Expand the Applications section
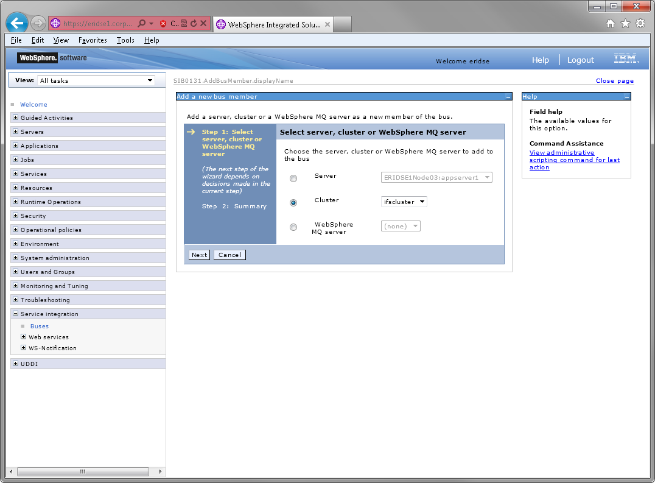 [x=15, y=146]
